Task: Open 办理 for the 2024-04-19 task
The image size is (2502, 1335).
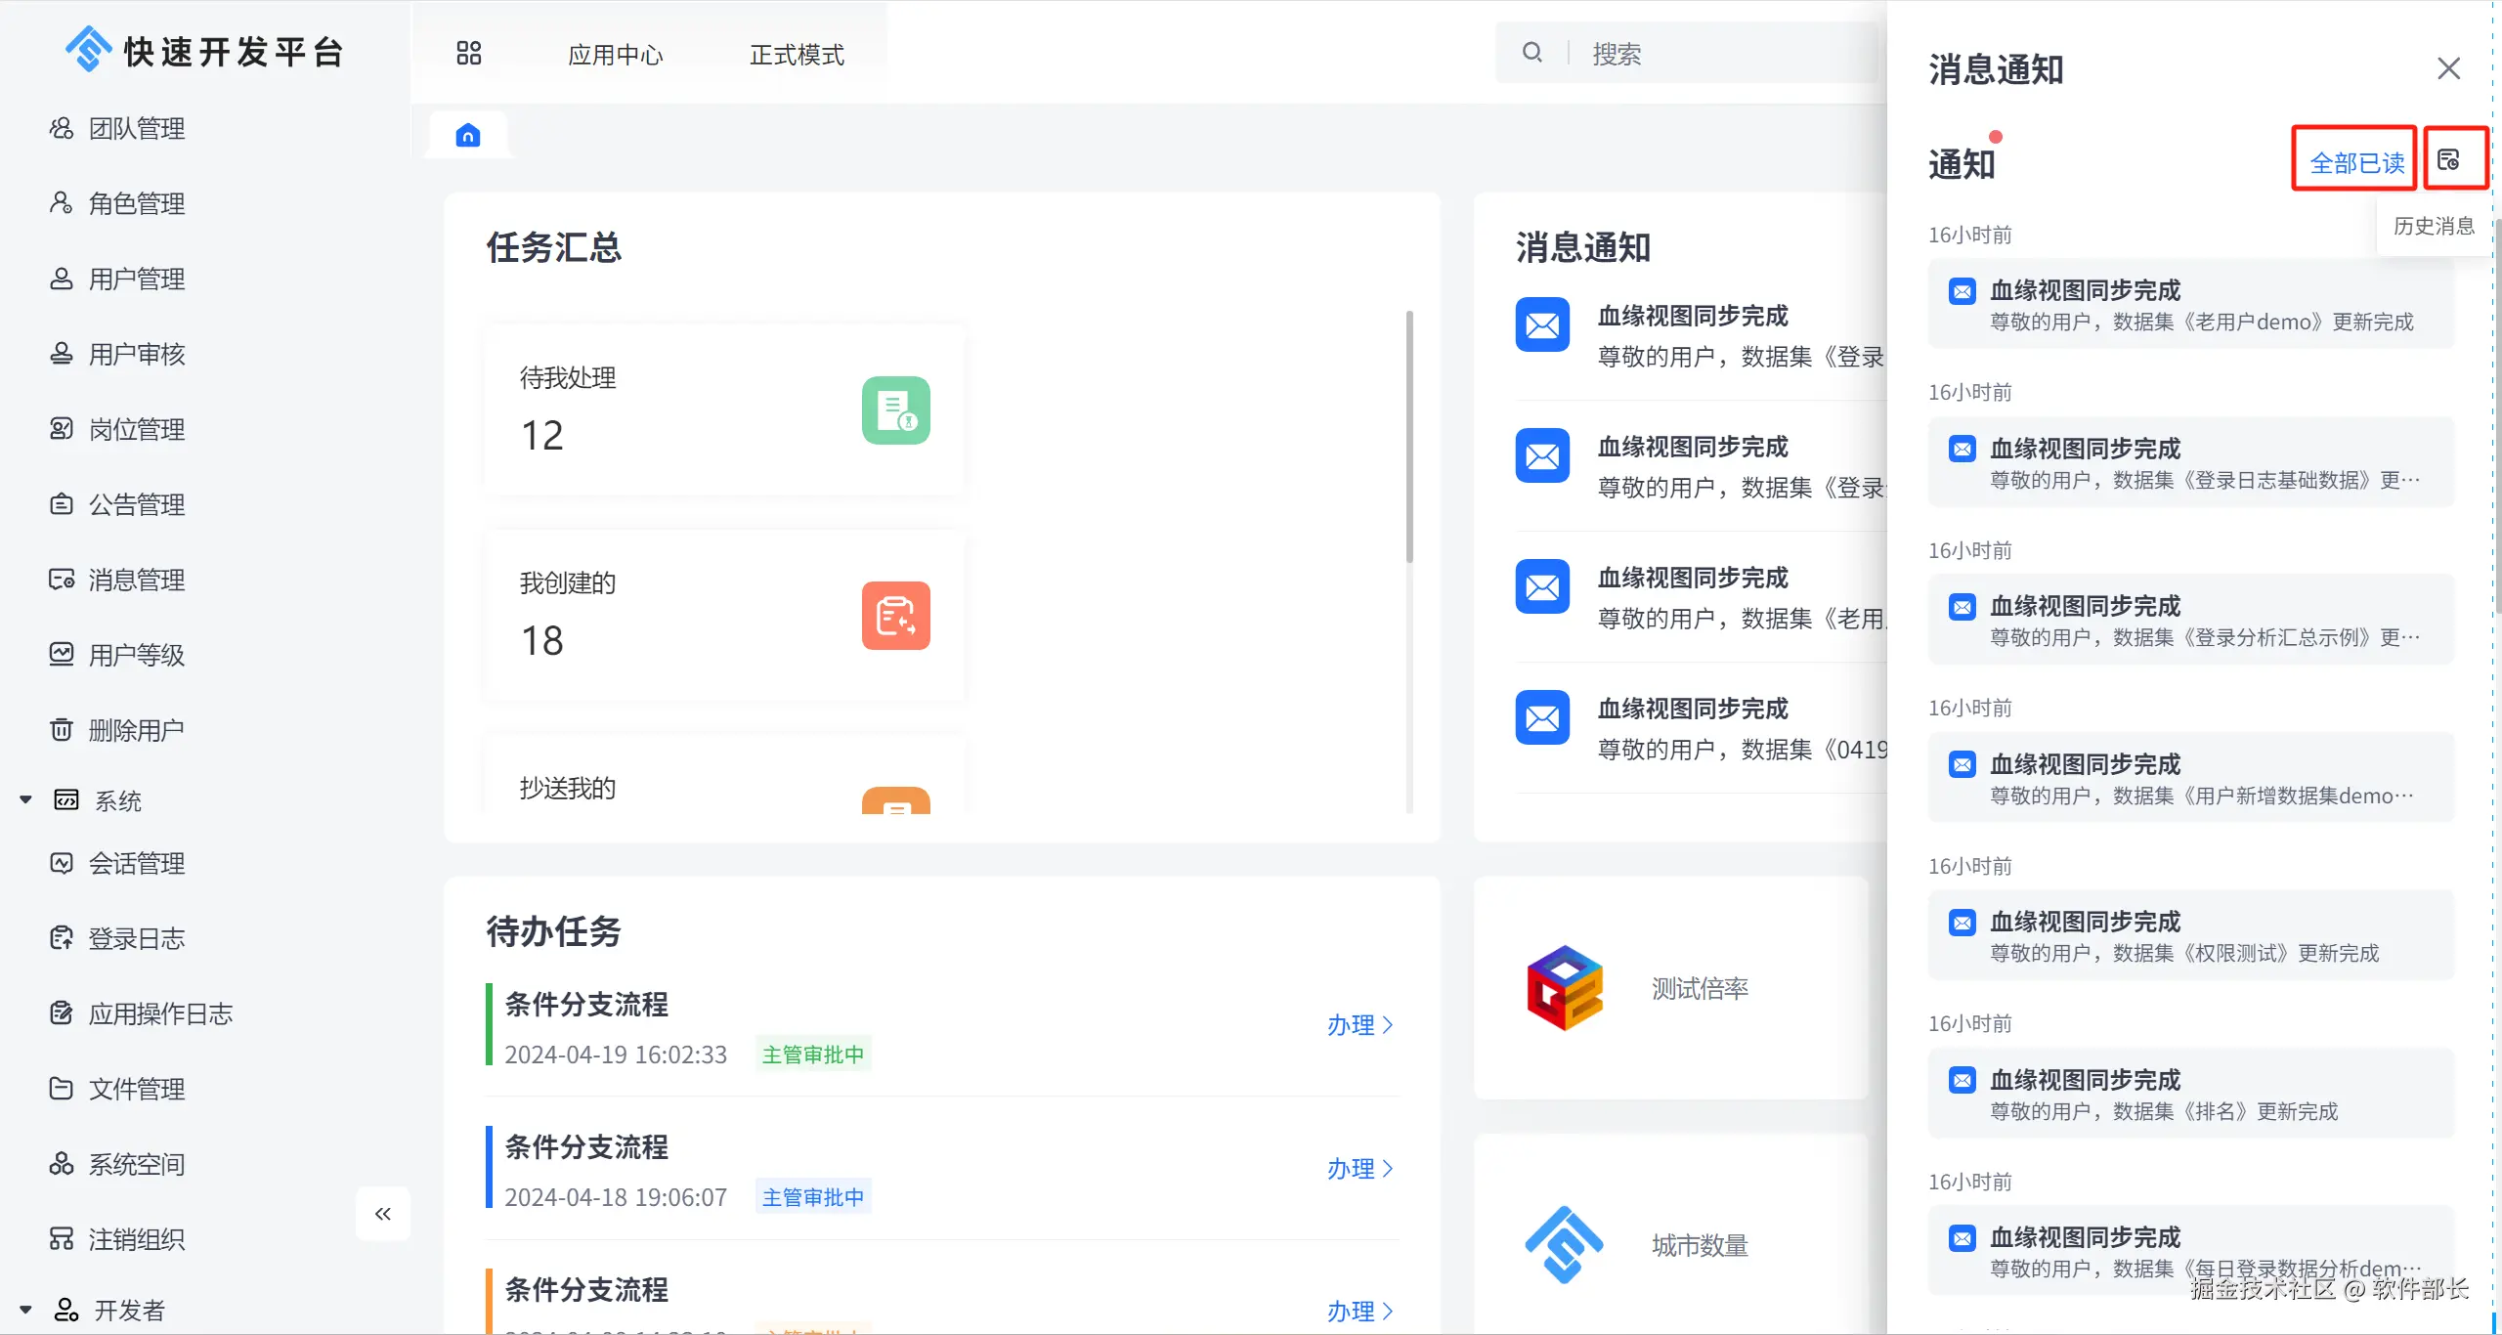Action: point(1359,1025)
